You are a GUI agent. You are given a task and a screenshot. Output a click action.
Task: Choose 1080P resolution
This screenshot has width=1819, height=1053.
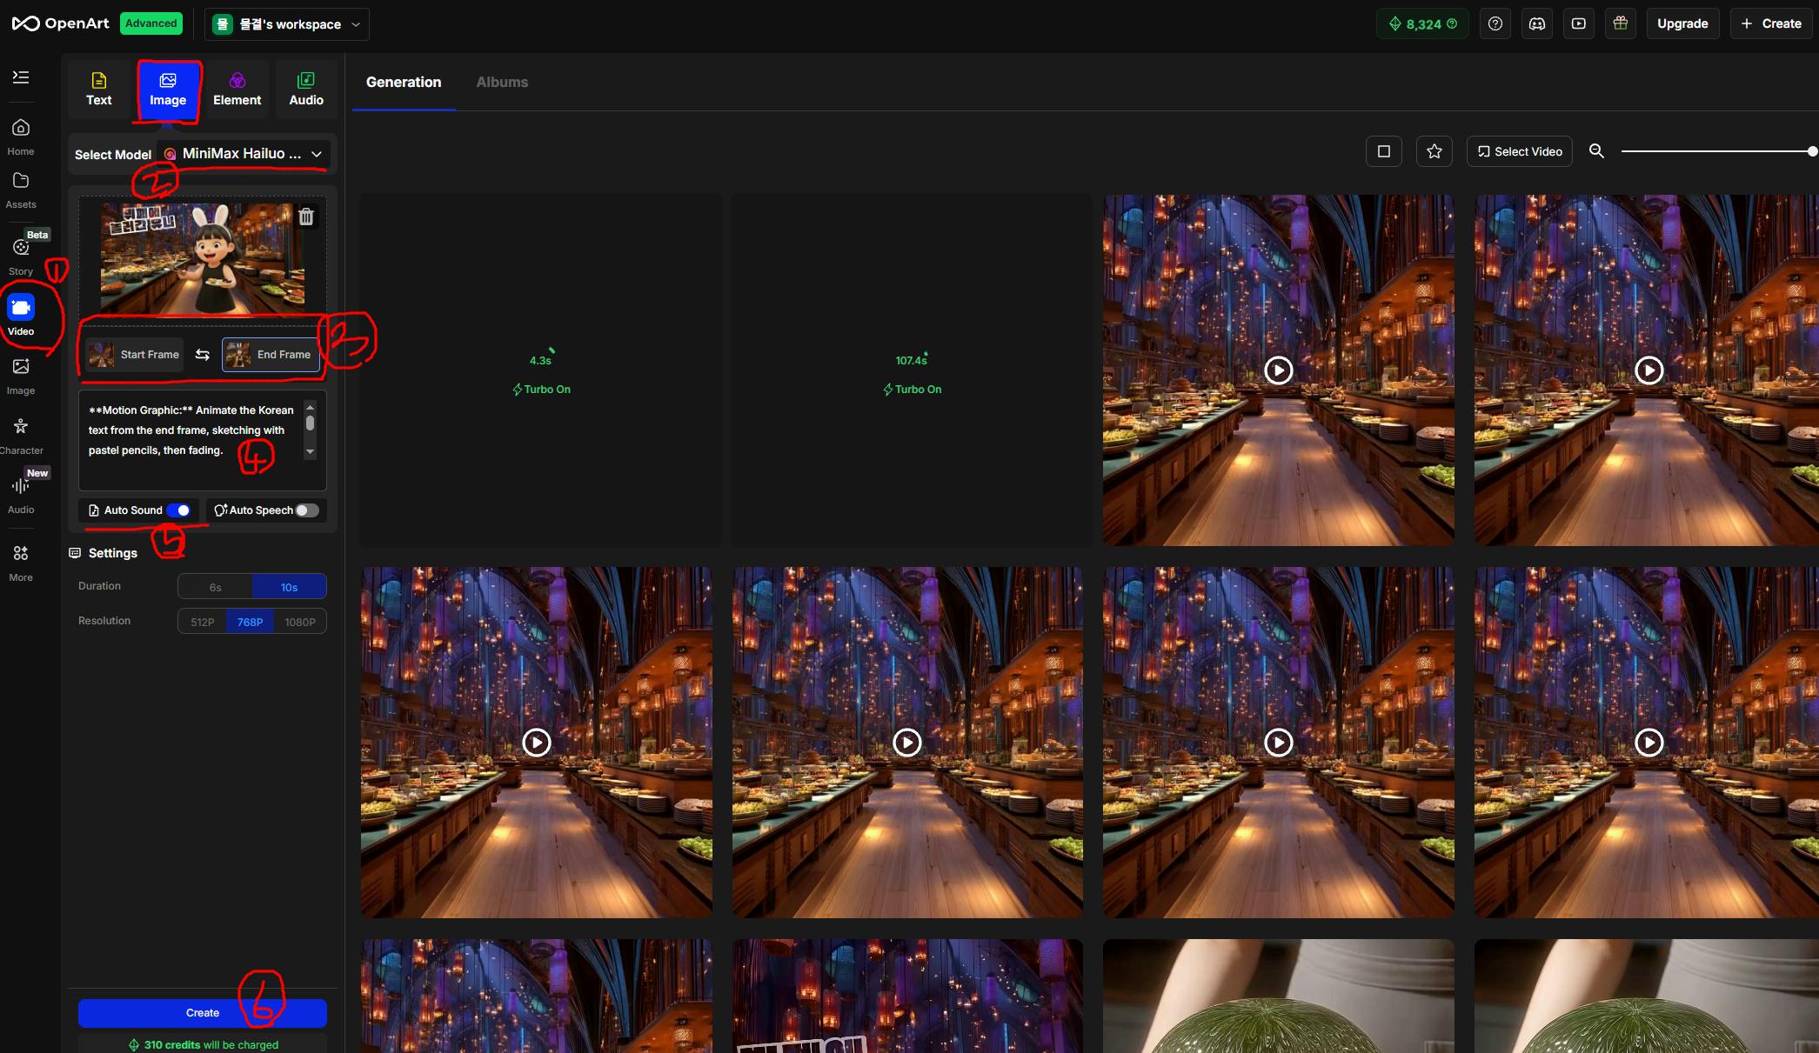(x=300, y=622)
